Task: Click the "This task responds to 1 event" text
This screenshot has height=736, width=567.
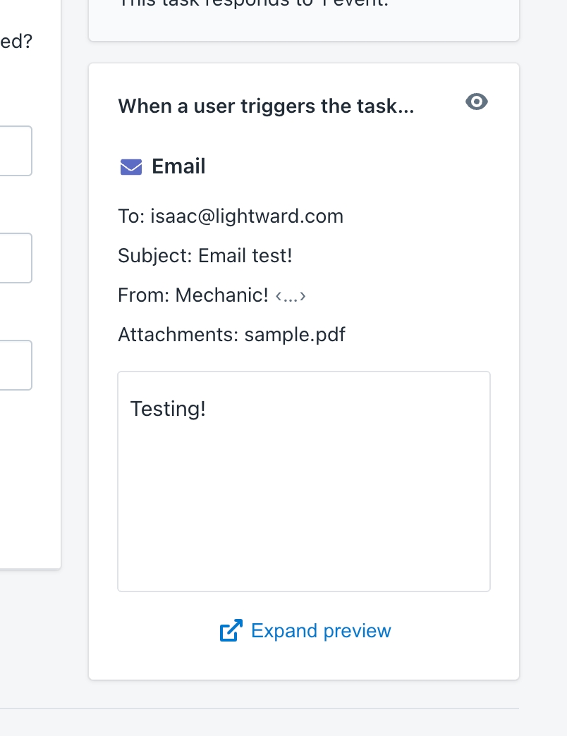Action: [x=254, y=3]
